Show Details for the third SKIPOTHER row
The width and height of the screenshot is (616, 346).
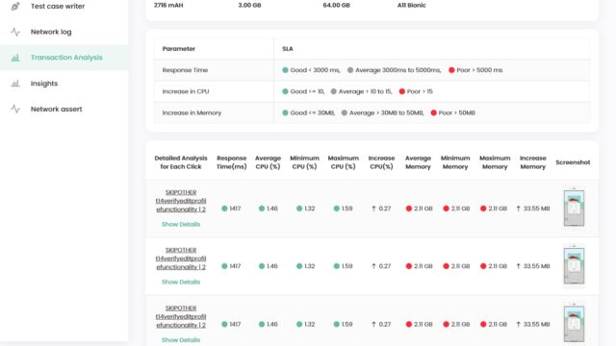[x=181, y=340]
